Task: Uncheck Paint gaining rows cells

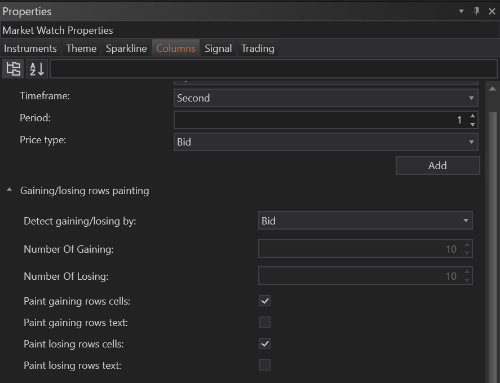Action: pos(265,301)
